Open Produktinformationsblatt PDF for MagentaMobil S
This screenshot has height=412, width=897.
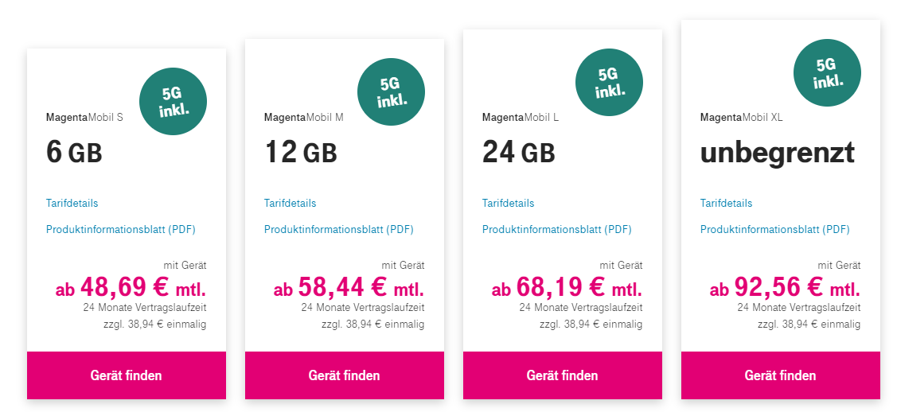point(121,230)
